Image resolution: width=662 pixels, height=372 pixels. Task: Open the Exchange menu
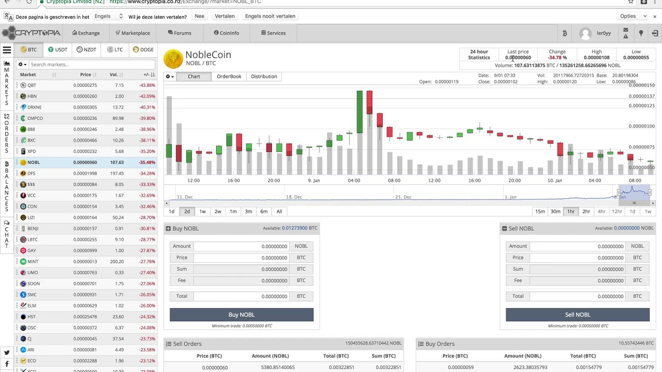click(86, 33)
